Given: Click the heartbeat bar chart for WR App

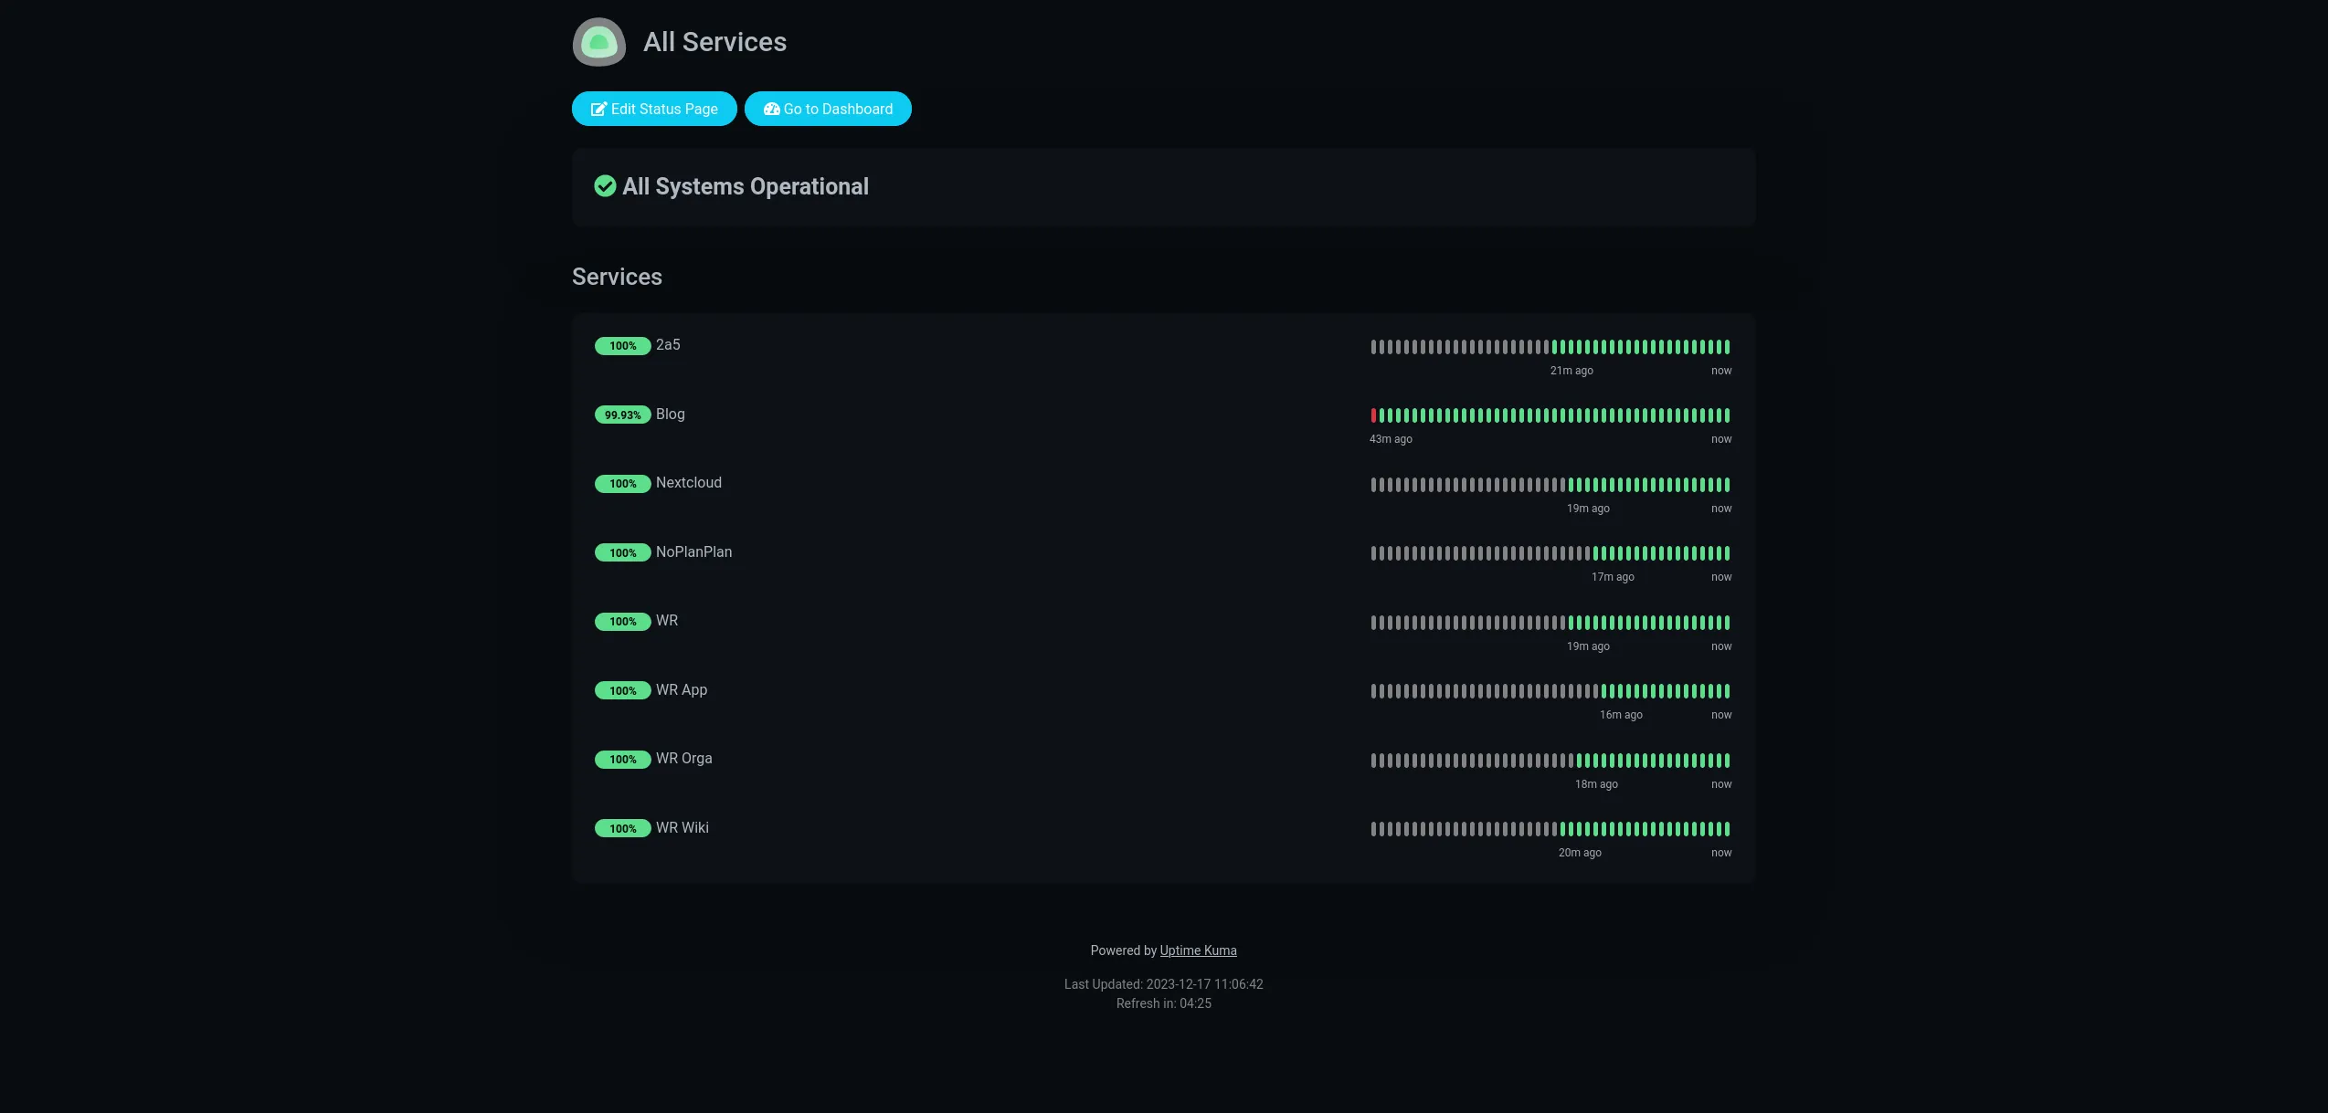Looking at the screenshot, I should pyautogui.click(x=1549, y=691).
